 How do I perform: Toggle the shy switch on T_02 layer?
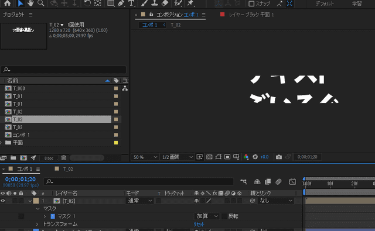point(196,201)
